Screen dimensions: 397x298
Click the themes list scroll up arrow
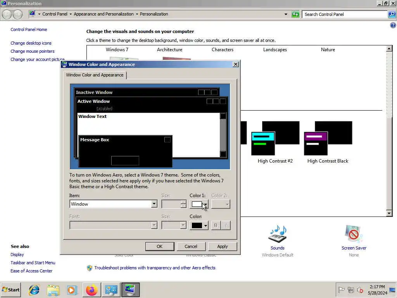tap(389, 49)
